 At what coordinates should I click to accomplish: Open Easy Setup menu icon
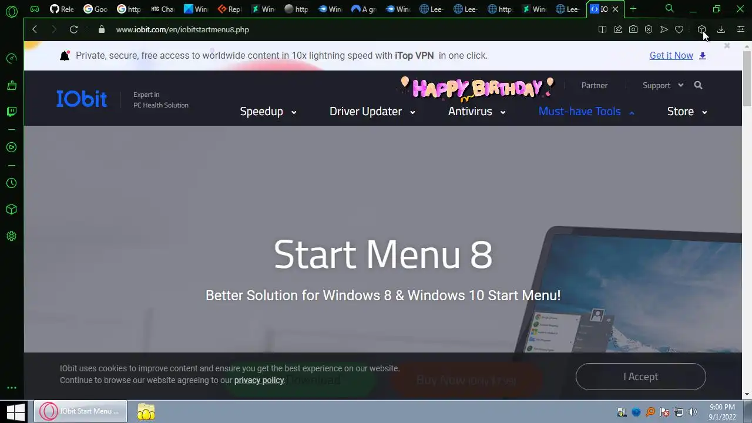tap(741, 29)
